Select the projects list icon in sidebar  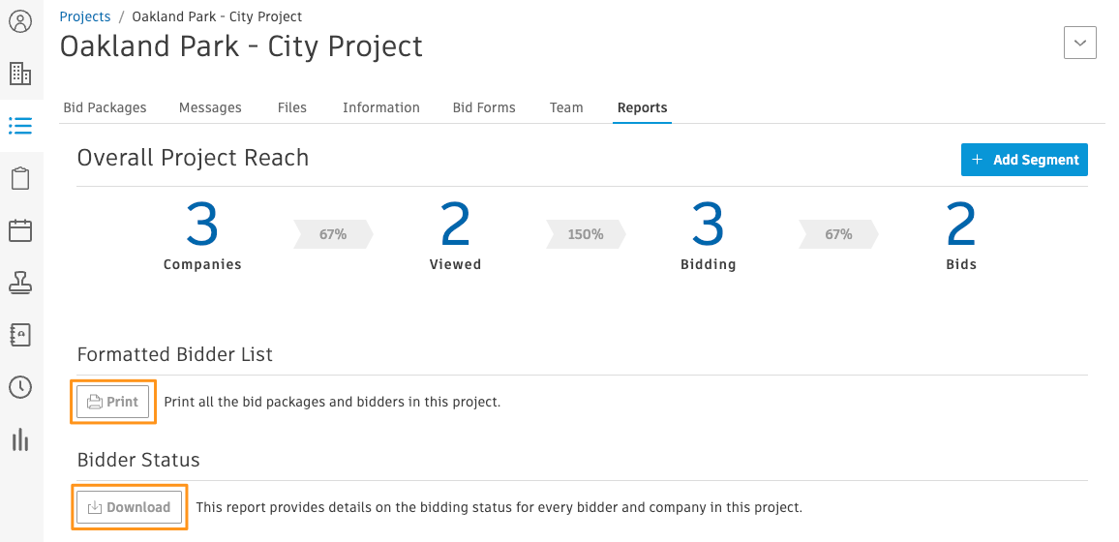pyautogui.click(x=20, y=126)
